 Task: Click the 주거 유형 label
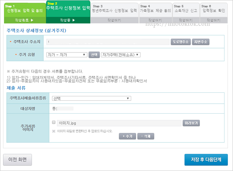tap(27, 54)
